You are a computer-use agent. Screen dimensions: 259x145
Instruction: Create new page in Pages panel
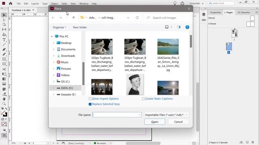pos(247,142)
